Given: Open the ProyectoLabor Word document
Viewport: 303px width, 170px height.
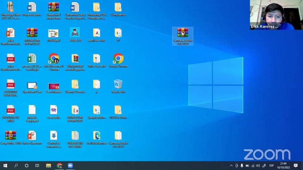Looking at the screenshot, I should 32,7.
